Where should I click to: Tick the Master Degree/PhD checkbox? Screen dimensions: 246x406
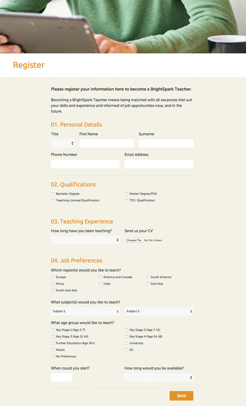tap(126, 194)
